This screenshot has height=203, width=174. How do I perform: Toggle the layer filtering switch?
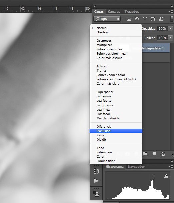click(x=172, y=19)
